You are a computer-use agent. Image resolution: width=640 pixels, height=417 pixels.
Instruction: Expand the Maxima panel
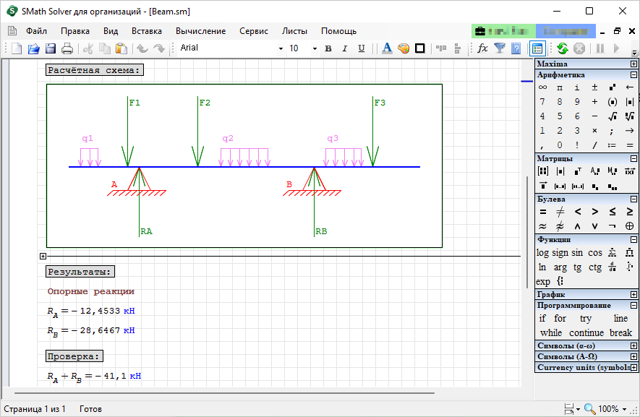click(633, 64)
